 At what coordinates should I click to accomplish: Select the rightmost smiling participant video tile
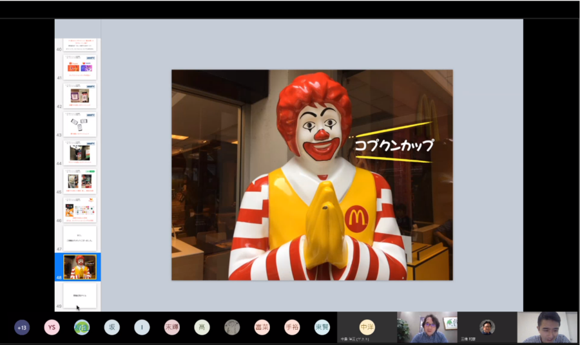[x=547, y=327]
